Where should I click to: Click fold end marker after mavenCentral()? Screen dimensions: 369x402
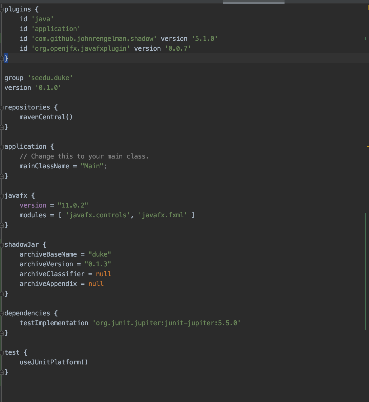click(2, 127)
